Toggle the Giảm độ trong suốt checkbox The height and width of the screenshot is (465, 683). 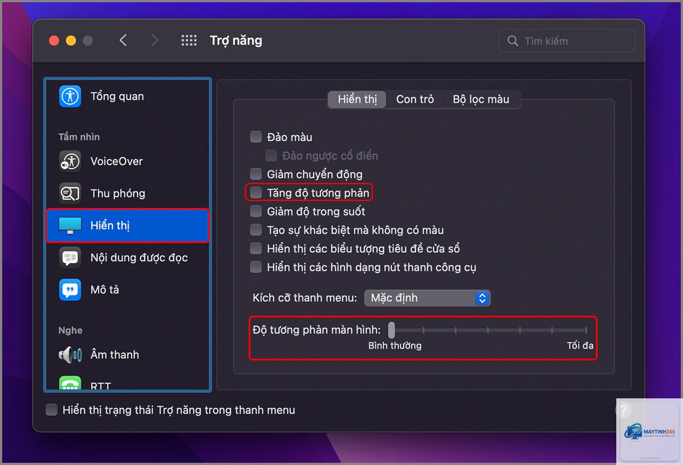click(256, 211)
